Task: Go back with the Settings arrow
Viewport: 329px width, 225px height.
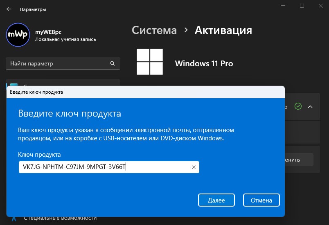Action: click(x=9, y=9)
